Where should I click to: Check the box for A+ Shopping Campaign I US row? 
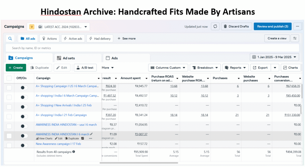point(9,88)
